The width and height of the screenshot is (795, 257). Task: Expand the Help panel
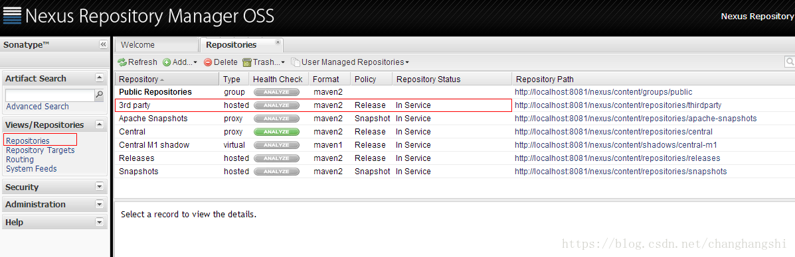click(100, 222)
